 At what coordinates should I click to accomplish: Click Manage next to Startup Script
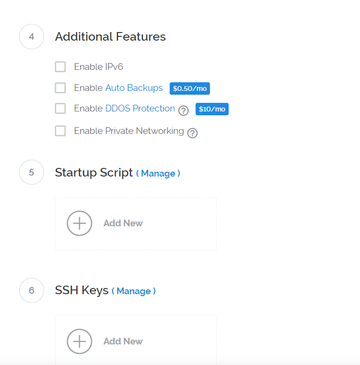(158, 173)
